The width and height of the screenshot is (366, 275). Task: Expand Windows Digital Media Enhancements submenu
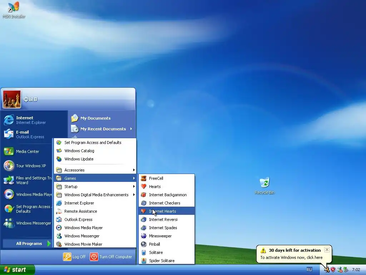(x=95, y=195)
